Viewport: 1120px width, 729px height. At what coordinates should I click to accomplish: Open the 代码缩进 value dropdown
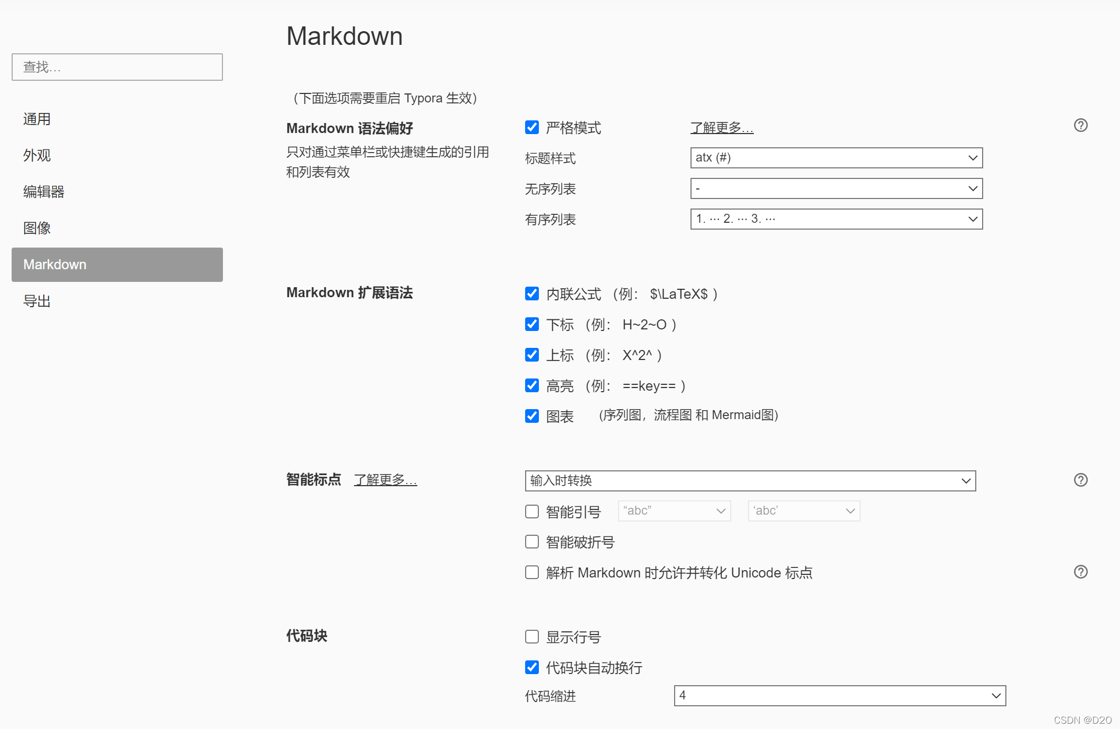[x=840, y=696]
